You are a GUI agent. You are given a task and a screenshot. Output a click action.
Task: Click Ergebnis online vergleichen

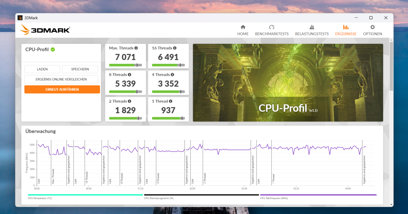point(61,79)
